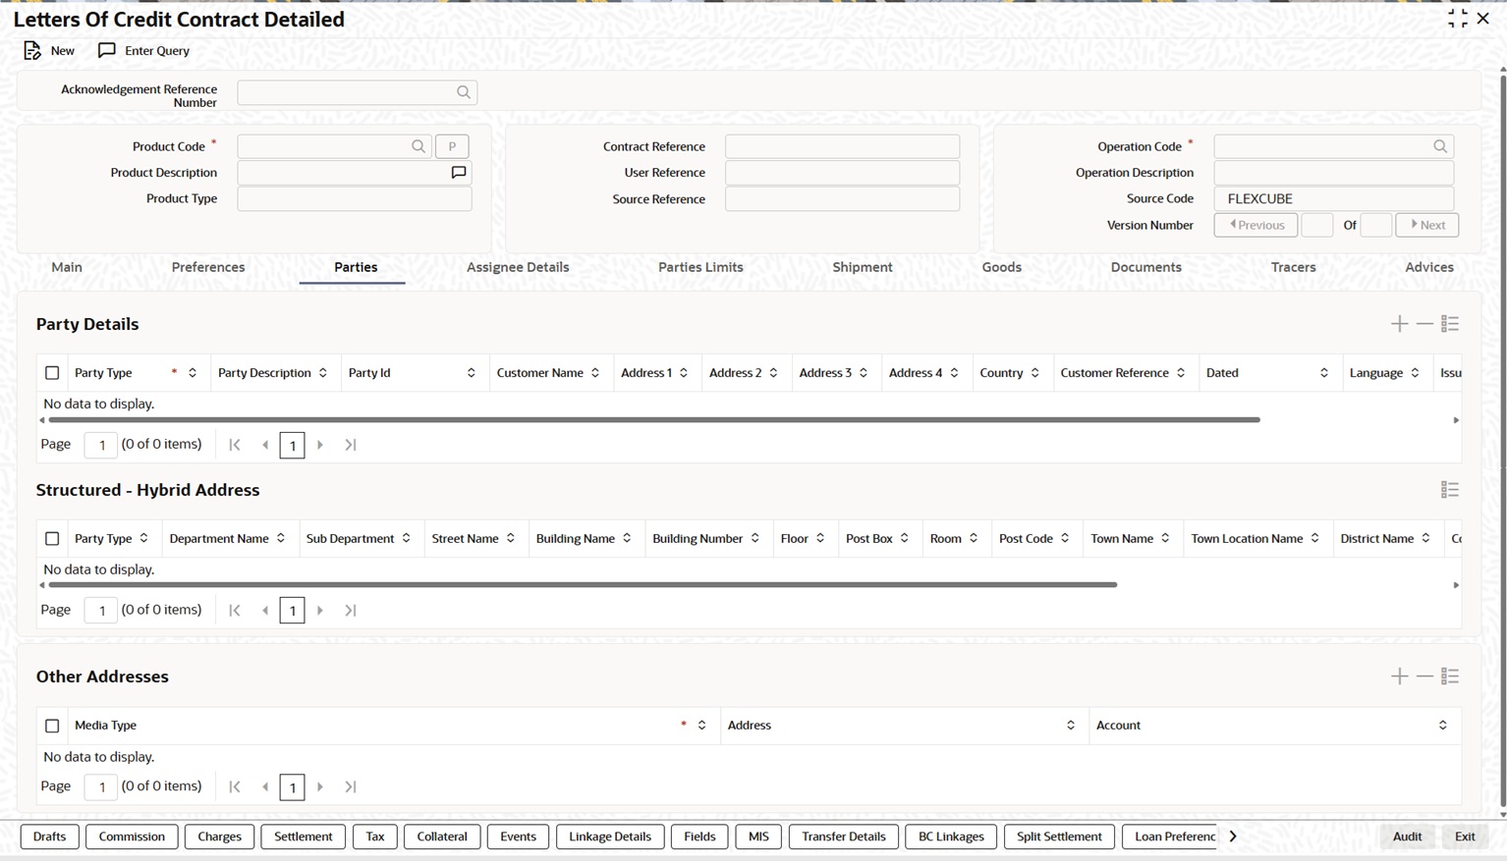Remove a row from Party Details
The image size is (1507, 865).
click(1425, 324)
